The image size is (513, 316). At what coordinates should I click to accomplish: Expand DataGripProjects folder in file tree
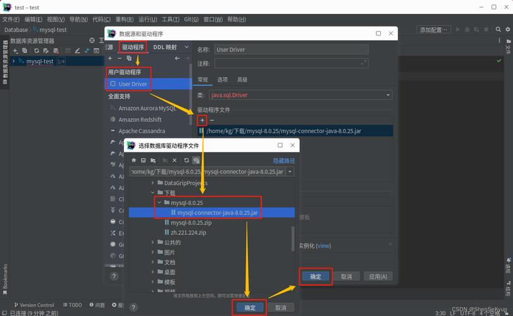[x=152, y=183]
